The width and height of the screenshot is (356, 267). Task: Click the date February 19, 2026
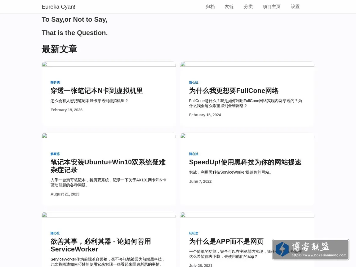pyautogui.click(x=66, y=110)
